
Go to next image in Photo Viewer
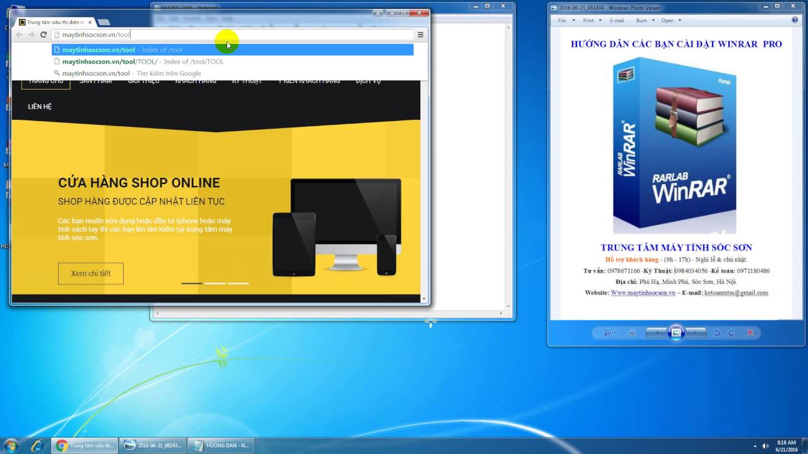click(696, 332)
